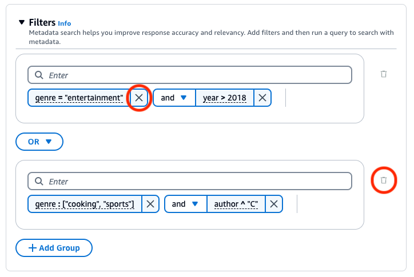Image resolution: width=414 pixels, height=277 pixels.
Task: Collapse the Filters section
Action: click(x=22, y=22)
